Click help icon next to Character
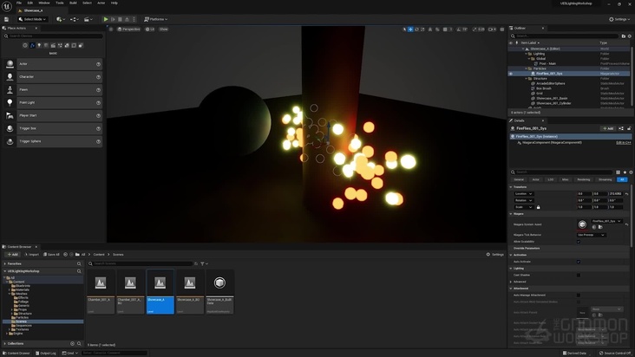Viewport: 635px width, 357px height. (98, 77)
